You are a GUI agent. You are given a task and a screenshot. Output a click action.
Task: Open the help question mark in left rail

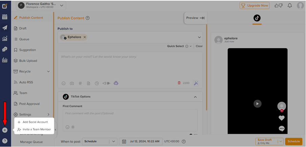5,141
